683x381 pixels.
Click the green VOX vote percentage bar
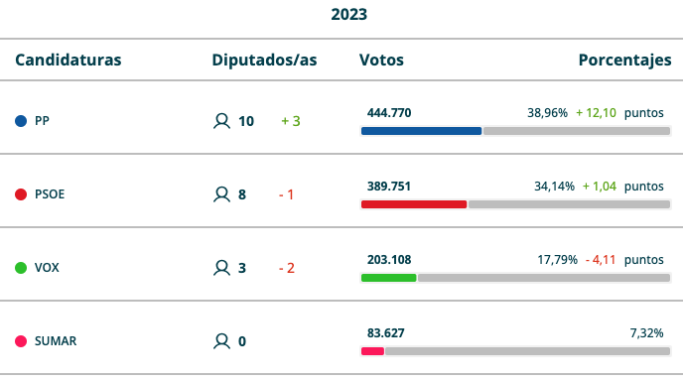(388, 278)
